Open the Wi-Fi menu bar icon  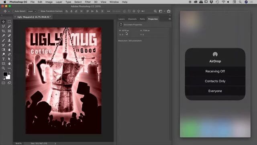(223, 2)
